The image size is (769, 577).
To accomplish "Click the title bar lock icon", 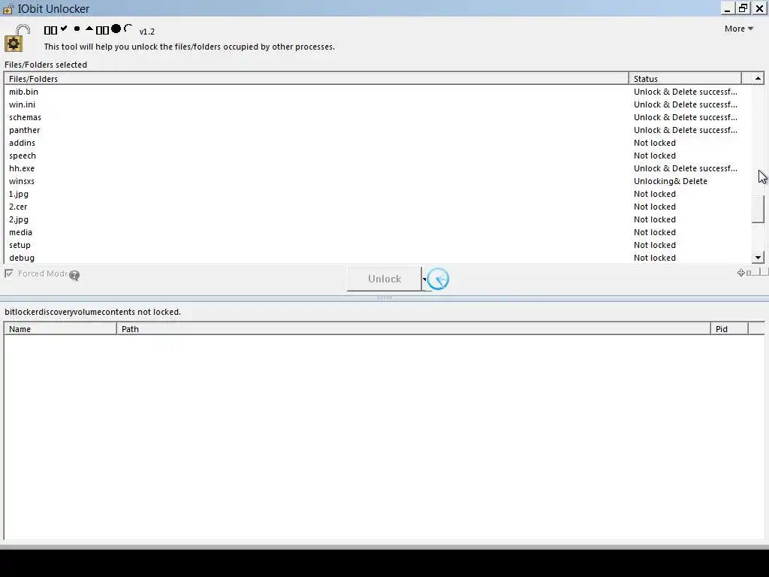I will (8, 9).
